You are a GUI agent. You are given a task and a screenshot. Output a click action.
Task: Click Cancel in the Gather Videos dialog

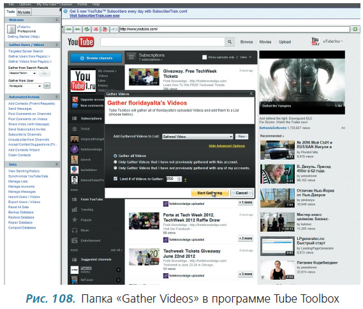pyautogui.click(x=242, y=193)
